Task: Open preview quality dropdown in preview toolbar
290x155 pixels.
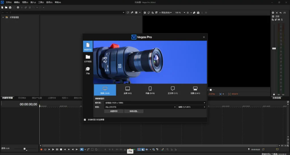Action: pyautogui.click(x=167, y=13)
